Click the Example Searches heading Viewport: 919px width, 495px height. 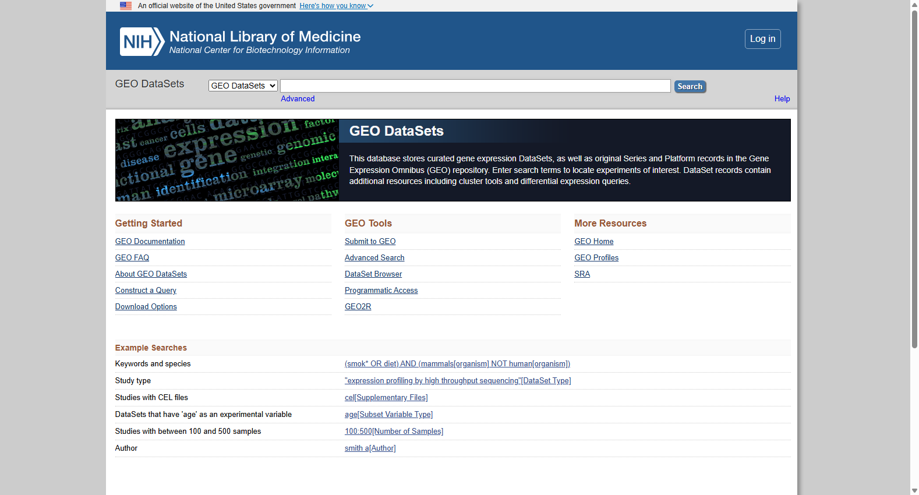[x=151, y=348]
